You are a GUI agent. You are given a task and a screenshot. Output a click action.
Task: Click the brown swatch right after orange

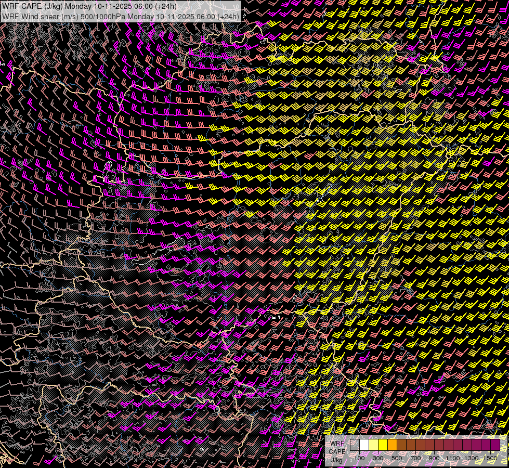pyautogui.click(x=402, y=445)
